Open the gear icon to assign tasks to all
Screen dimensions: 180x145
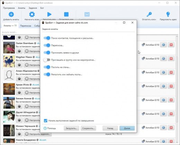32,15
